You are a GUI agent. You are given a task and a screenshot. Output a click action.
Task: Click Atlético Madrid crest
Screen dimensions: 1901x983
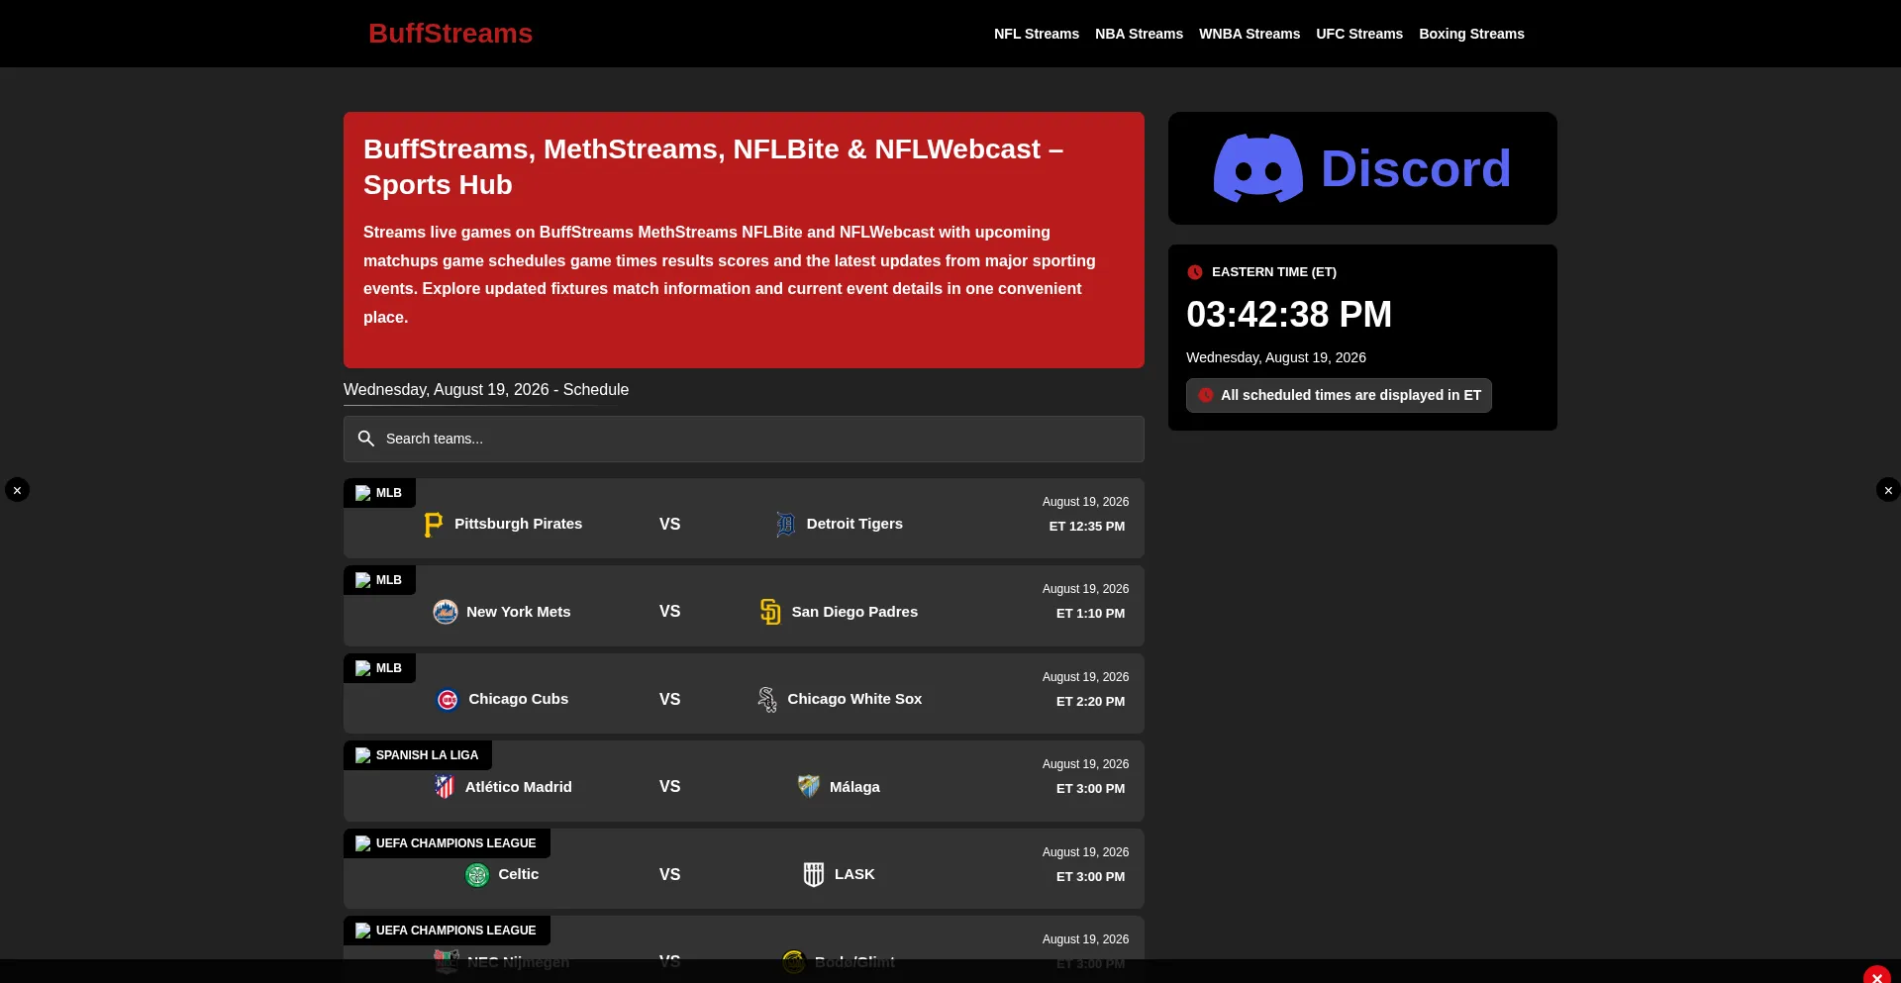(445, 787)
